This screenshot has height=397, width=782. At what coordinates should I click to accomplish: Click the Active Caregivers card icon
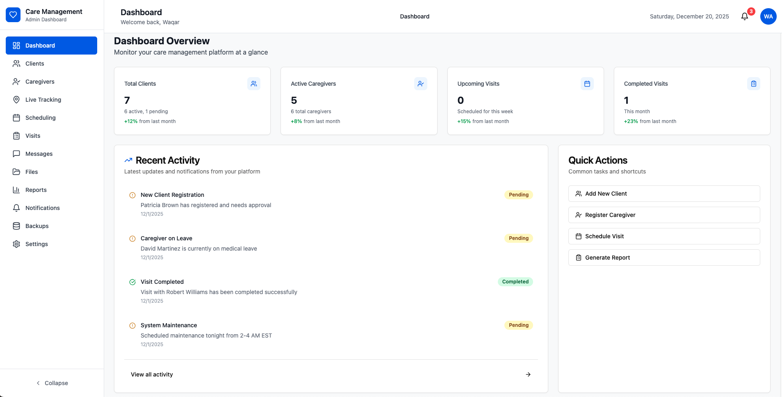pos(421,84)
